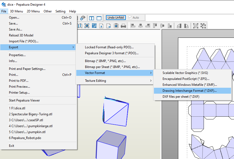Click the group parts icon
The width and height of the screenshot is (234, 159).
point(196,26)
